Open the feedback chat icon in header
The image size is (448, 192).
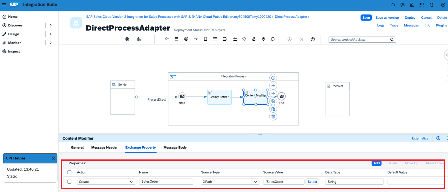(x=403, y=5)
